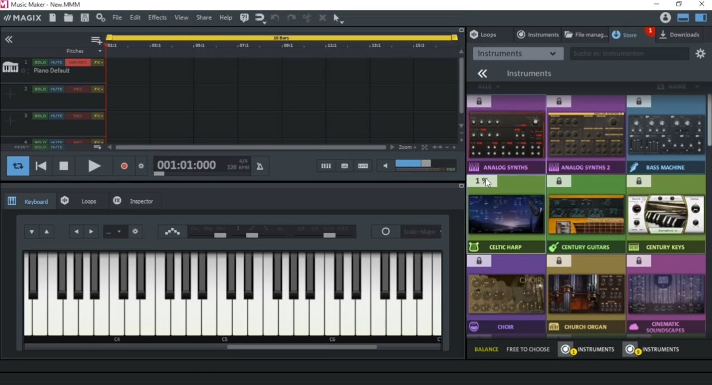Jump to project start with skip-back button
The height and width of the screenshot is (385, 712).
pyautogui.click(x=41, y=166)
